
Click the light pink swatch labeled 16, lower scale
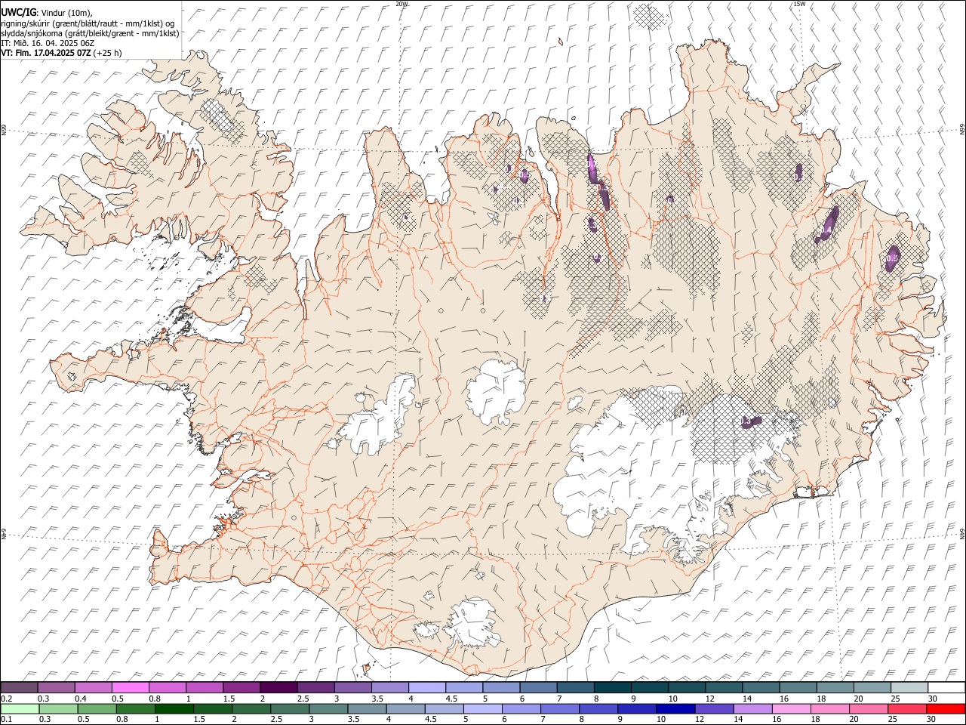point(791,708)
